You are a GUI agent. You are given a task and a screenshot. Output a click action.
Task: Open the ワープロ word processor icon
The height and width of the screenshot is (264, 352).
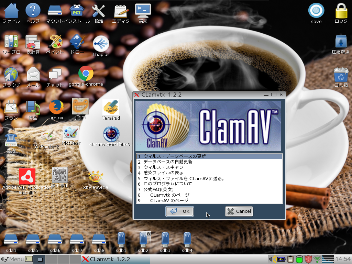click(x=11, y=41)
